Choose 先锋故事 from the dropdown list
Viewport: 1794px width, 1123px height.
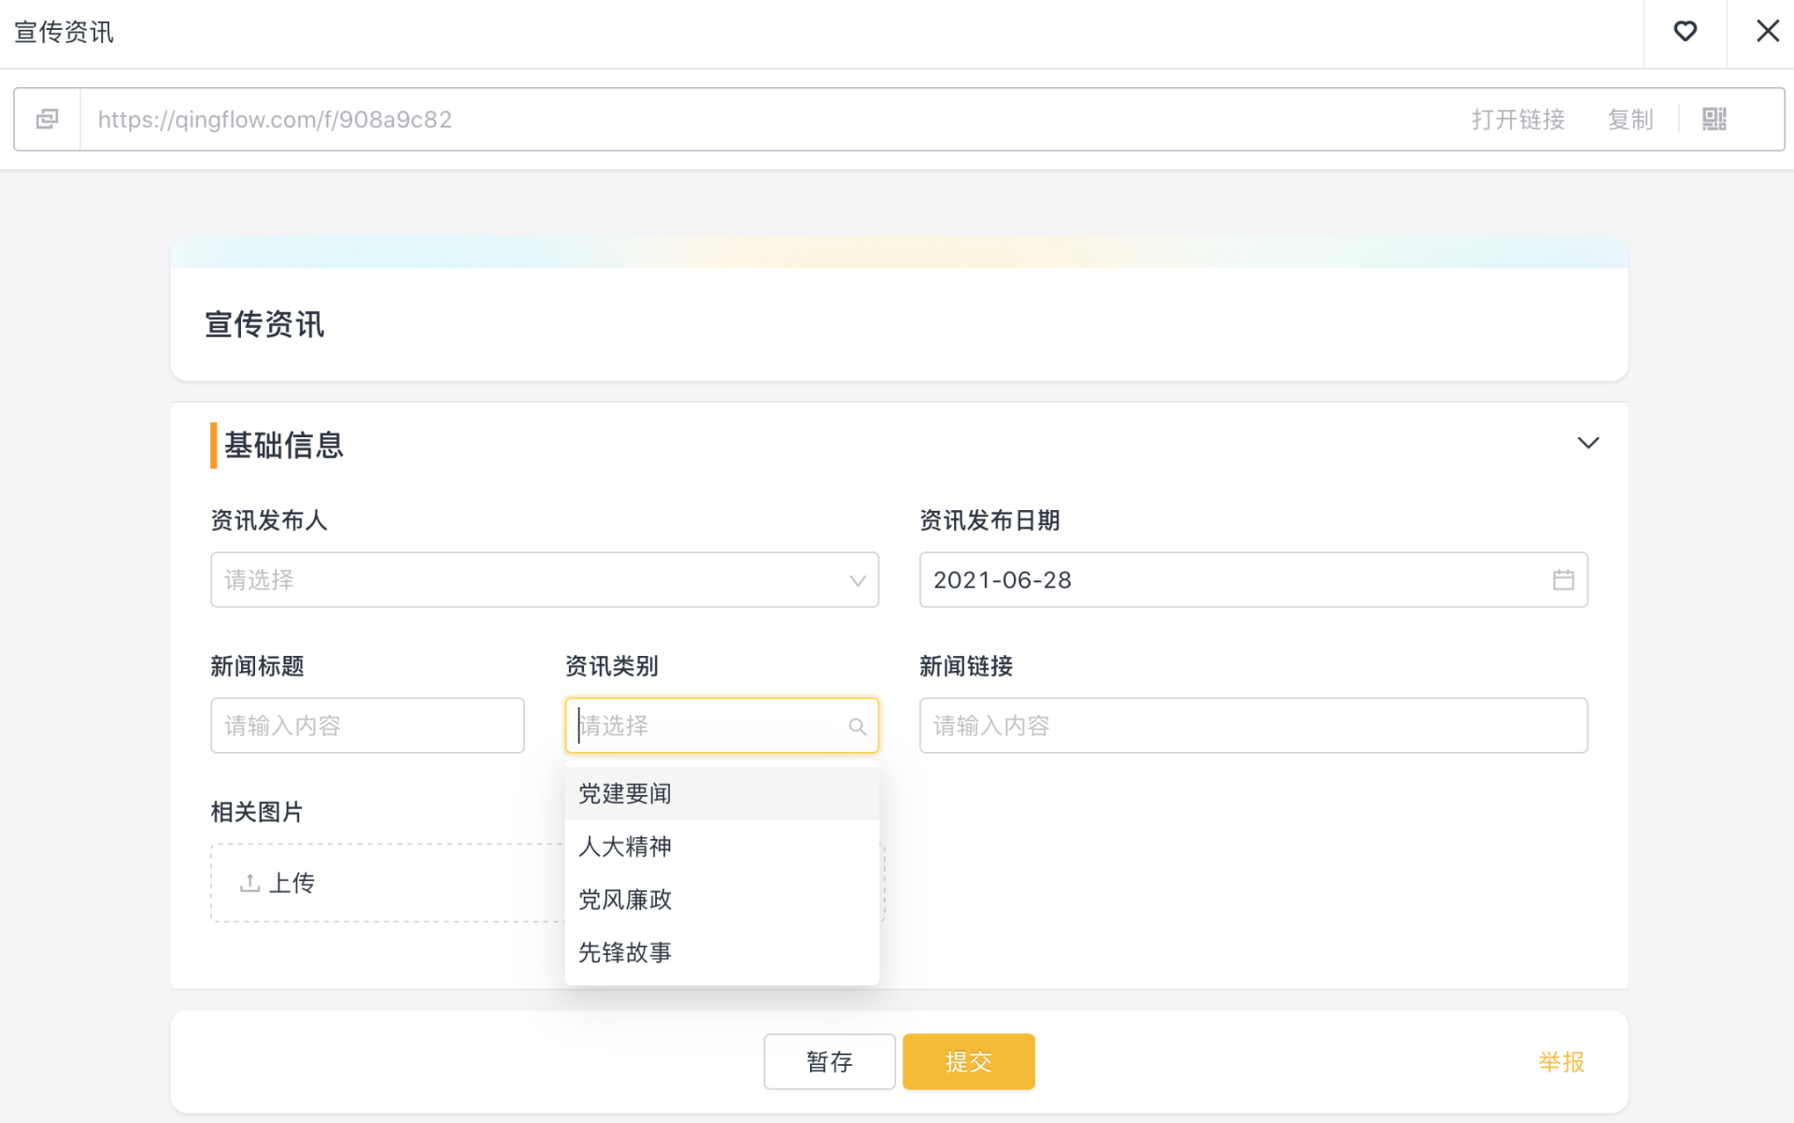click(721, 952)
